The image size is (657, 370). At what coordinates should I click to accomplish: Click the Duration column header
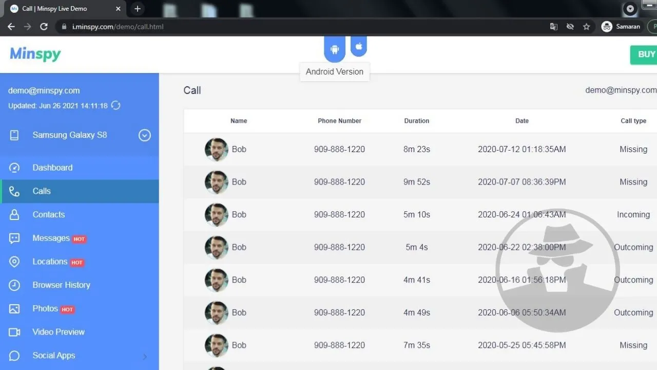(x=417, y=121)
